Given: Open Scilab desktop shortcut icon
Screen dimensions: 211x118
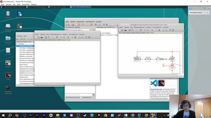Looking at the screenshot, I should 8,75.
